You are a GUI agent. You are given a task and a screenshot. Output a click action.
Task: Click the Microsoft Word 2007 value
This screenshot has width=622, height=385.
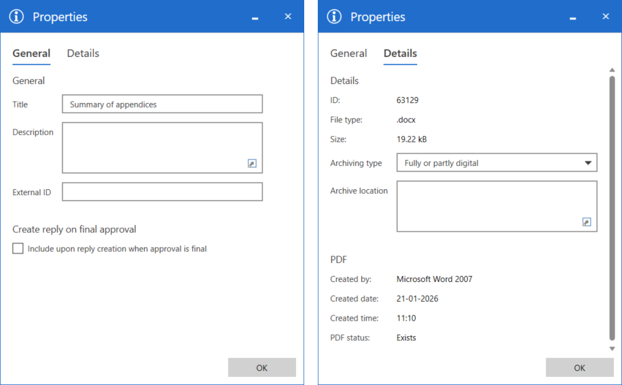[x=435, y=279]
